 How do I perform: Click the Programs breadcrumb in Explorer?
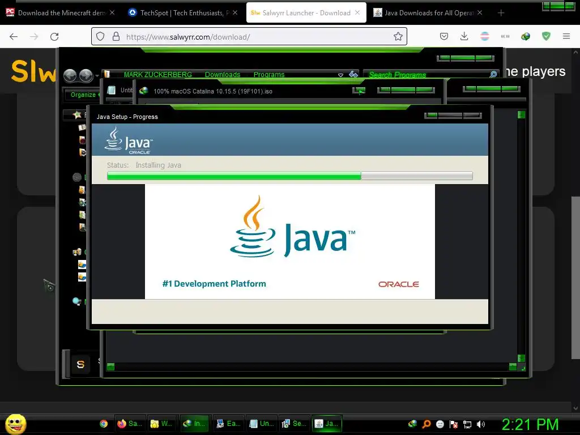click(x=269, y=75)
